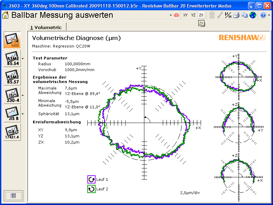Toggle the XY plane view

click(185, 15)
